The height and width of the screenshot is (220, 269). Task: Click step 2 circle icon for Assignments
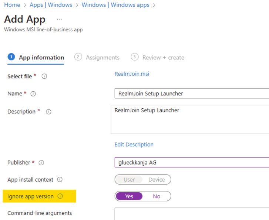click(x=78, y=57)
